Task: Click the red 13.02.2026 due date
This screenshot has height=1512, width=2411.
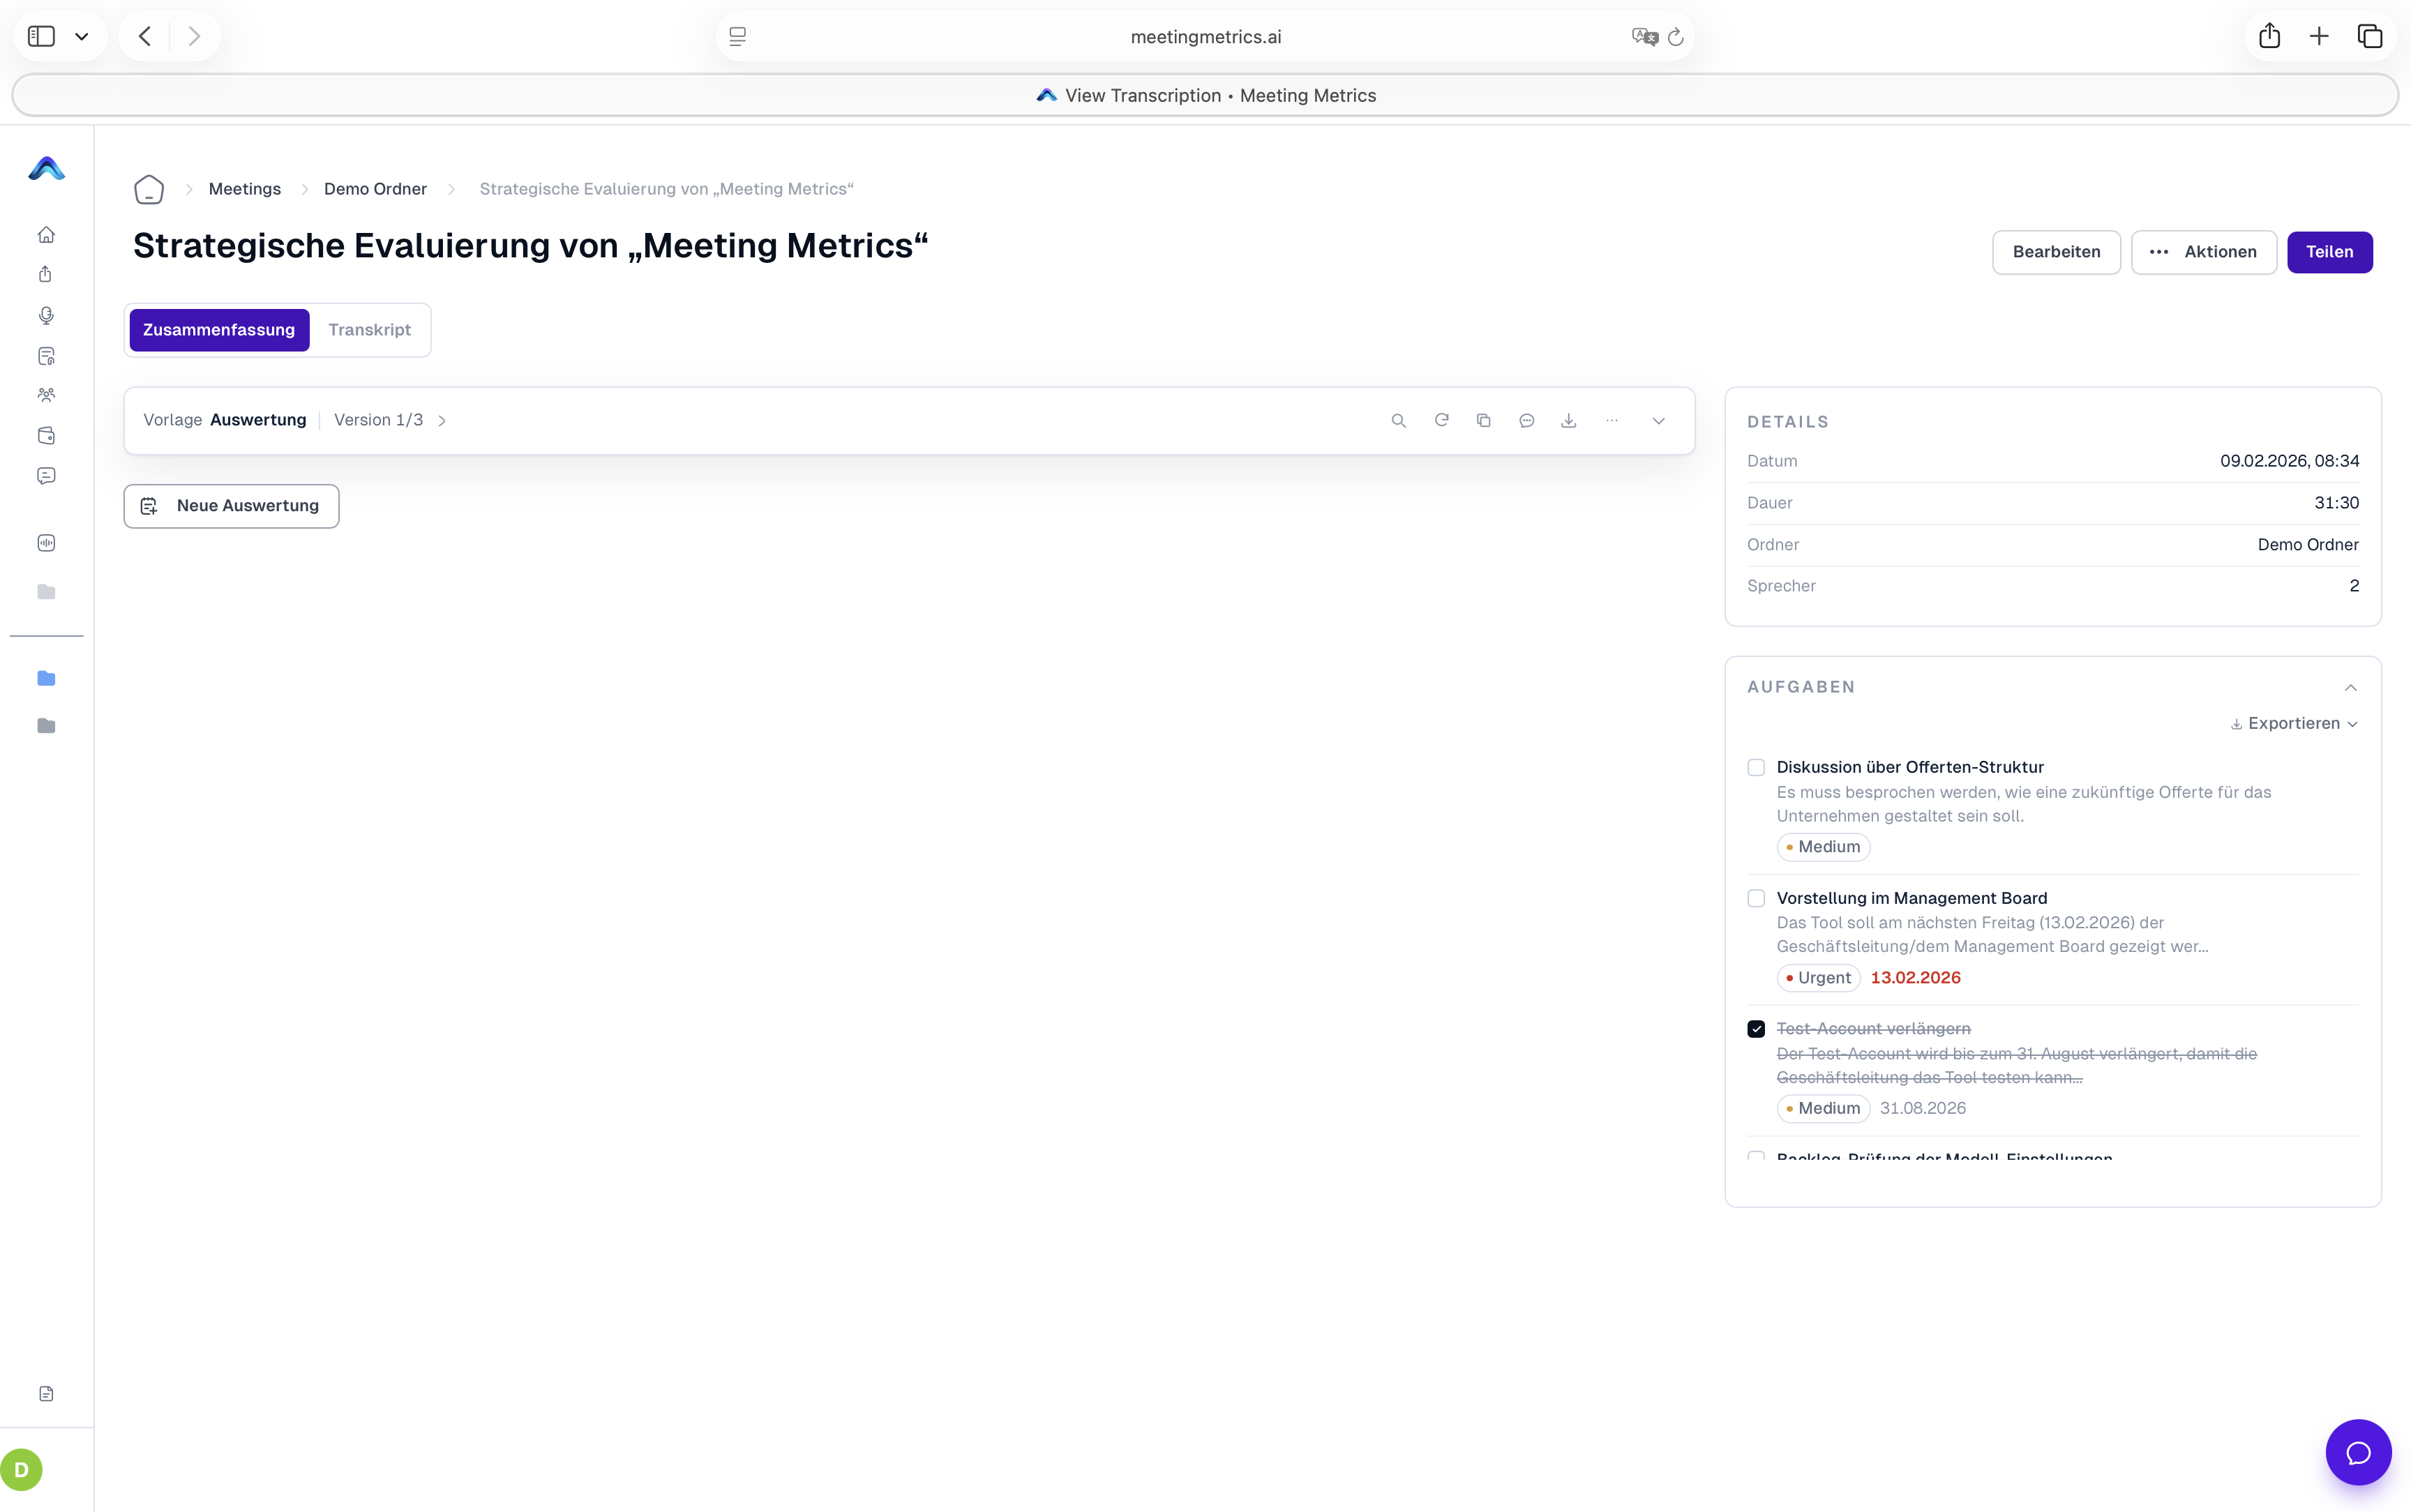Action: 1915,978
